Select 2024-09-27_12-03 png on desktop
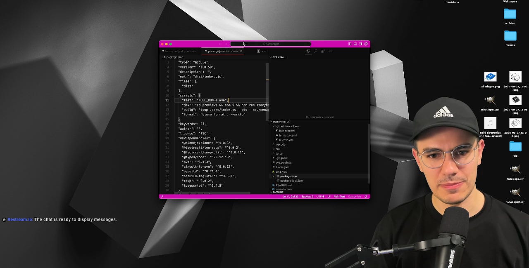Image resolution: width=529 pixels, height=268 pixels. 515,104
